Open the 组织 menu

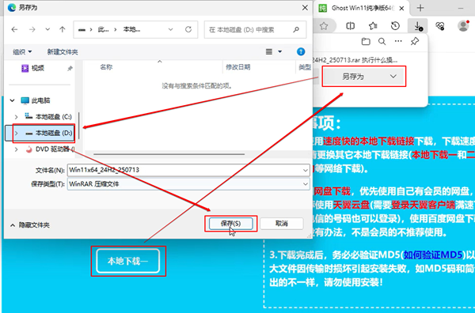tap(22, 52)
